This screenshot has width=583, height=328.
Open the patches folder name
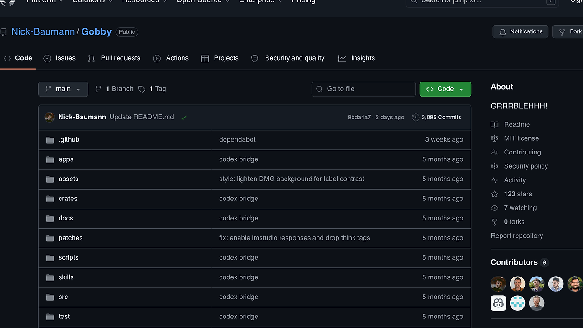(x=71, y=238)
